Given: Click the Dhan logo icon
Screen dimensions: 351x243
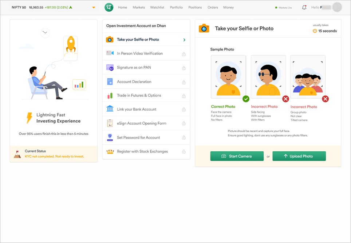Looking at the screenshot, I should (109, 7).
